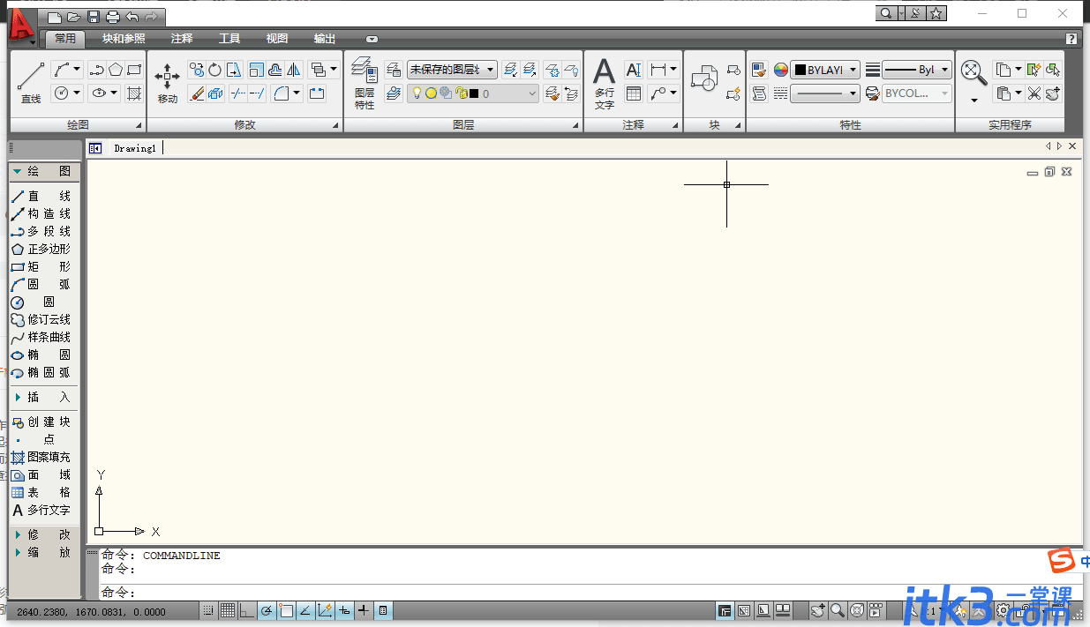This screenshot has height=627, width=1090.
Task: Click the 创建块 entry in the left palette
Action: point(41,422)
